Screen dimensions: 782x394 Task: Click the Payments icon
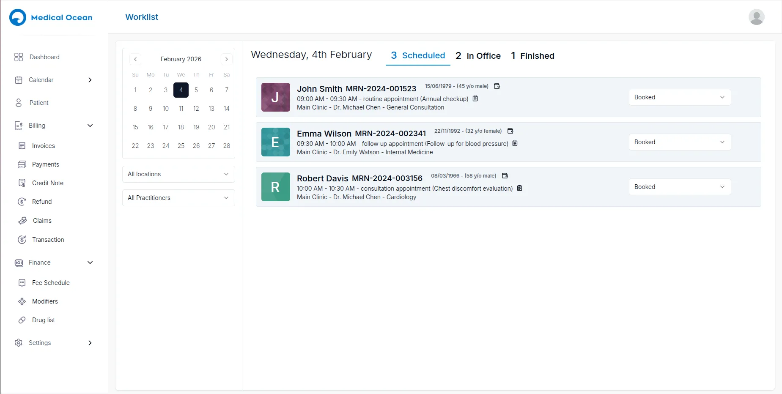tap(22, 164)
